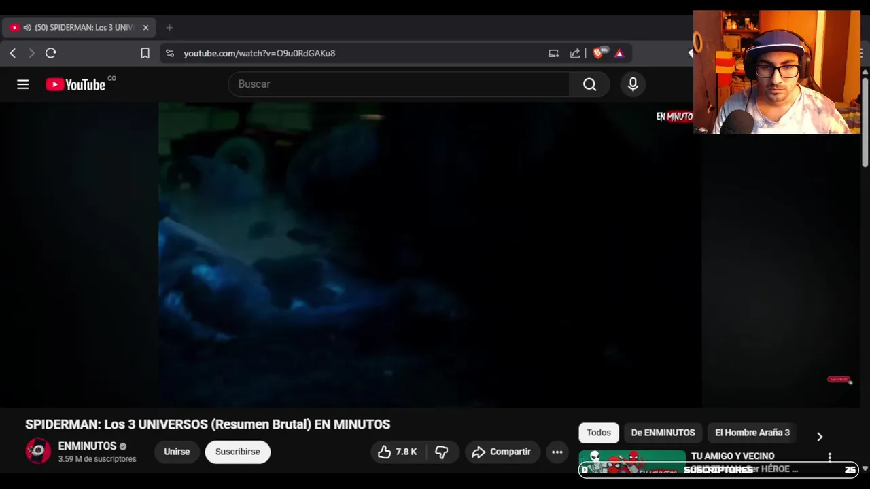Open Brave Shields lion icon
Viewport: 870px width, 489px height.
point(599,53)
